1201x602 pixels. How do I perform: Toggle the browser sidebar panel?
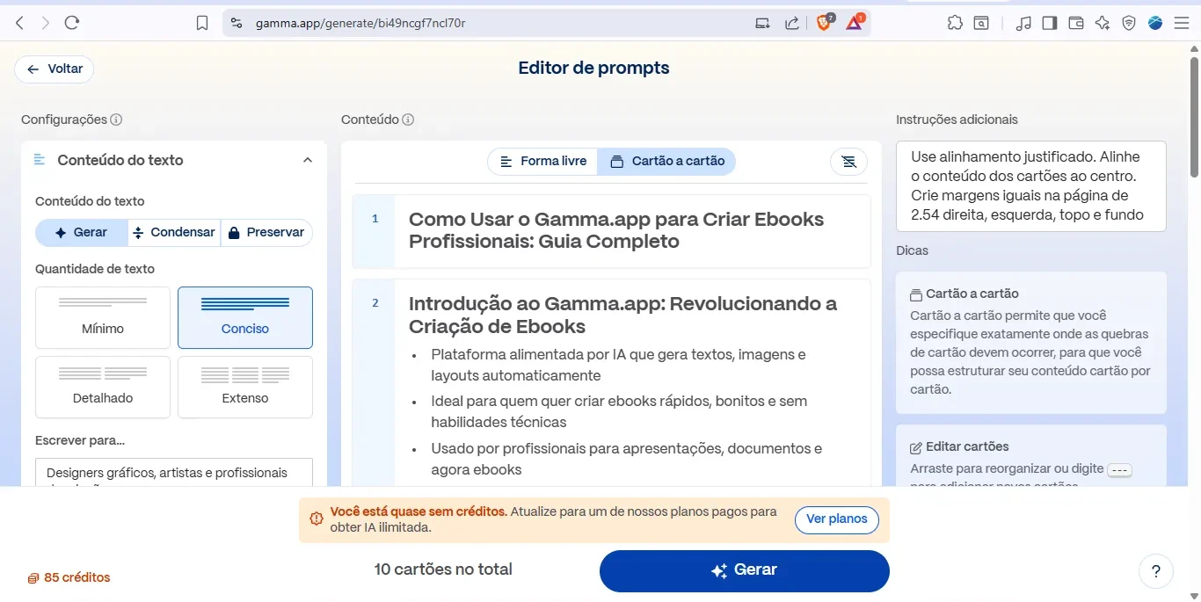point(1049,23)
